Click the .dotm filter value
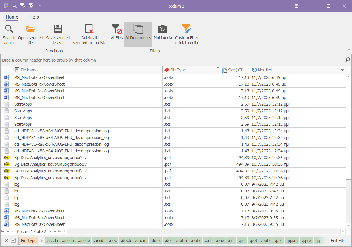This screenshot has height=247, width=352. (182, 241)
